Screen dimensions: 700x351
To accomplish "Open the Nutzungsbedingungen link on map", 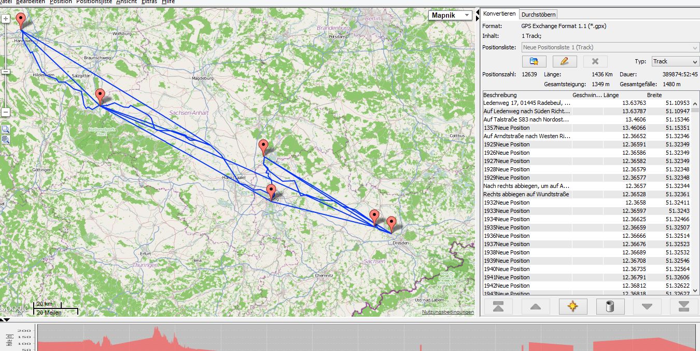I will tap(447, 312).
